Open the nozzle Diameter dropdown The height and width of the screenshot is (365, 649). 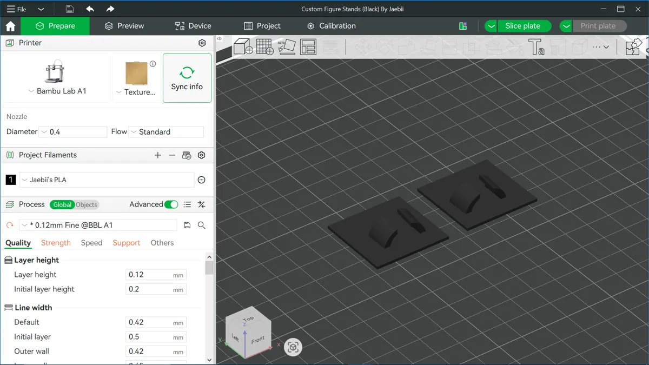click(x=73, y=132)
